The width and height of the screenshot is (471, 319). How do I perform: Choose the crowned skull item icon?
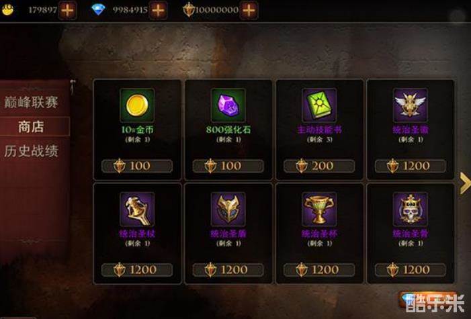[x=411, y=209]
